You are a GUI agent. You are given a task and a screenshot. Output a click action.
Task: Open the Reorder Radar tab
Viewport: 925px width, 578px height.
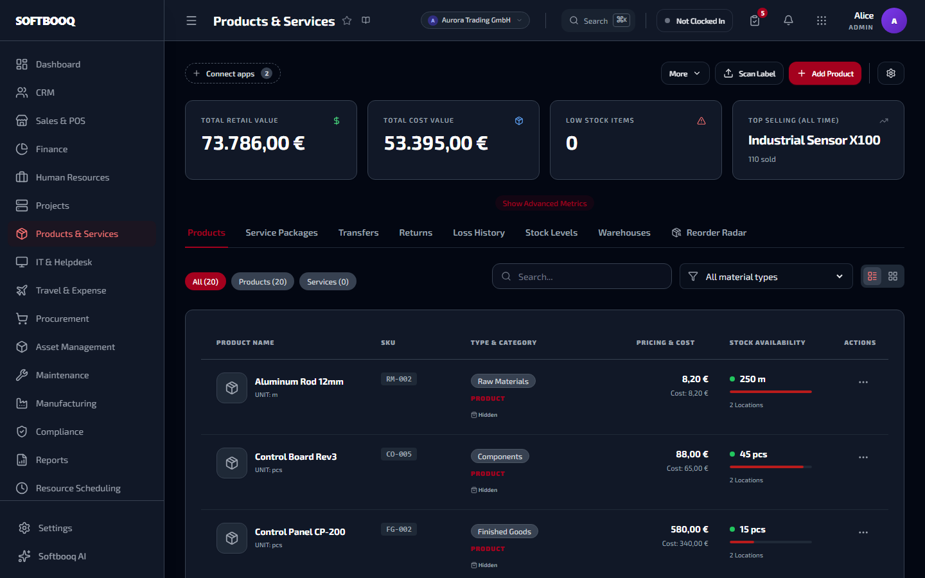709,232
